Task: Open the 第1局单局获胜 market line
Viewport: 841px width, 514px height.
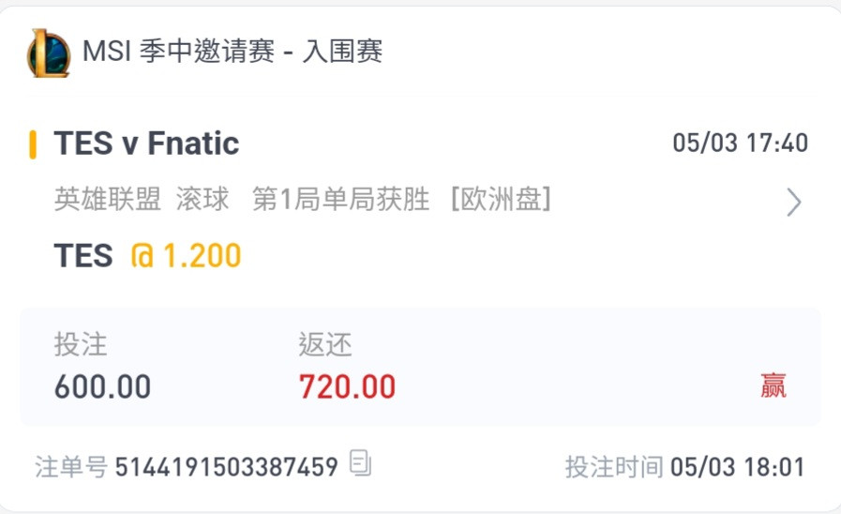Action: (x=340, y=200)
